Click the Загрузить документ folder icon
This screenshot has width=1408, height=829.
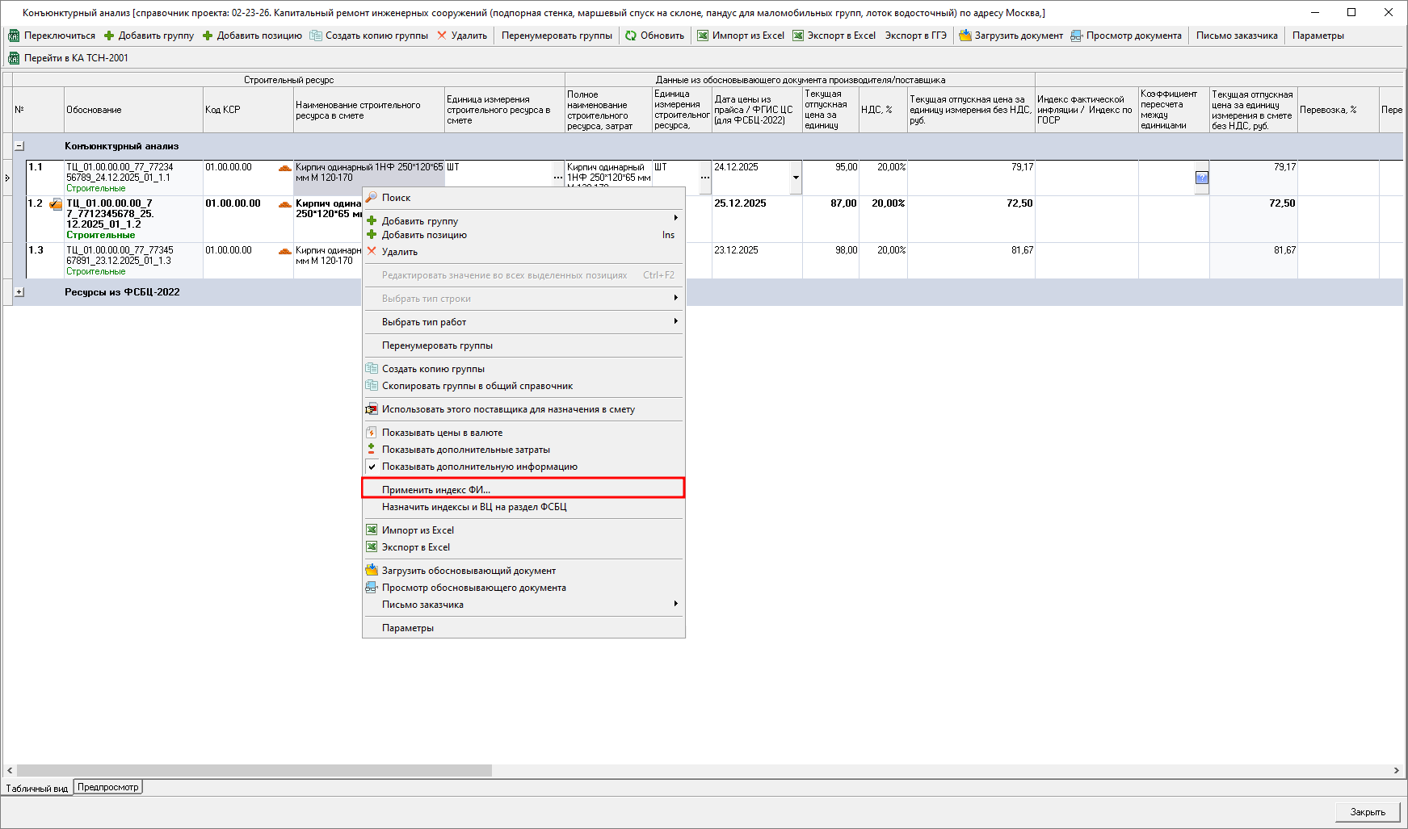pyautogui.click(x=965, y=36)
